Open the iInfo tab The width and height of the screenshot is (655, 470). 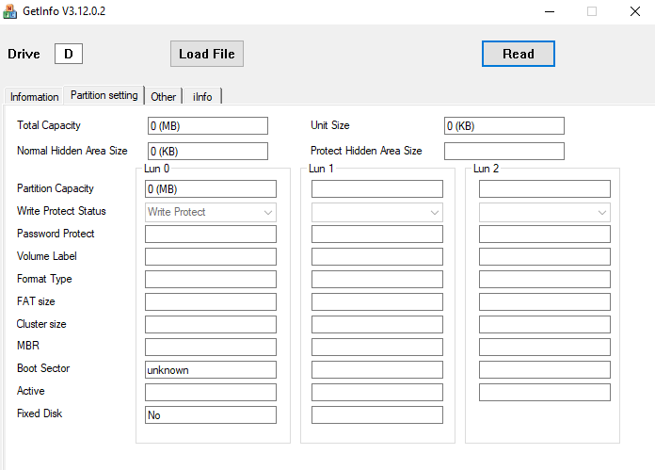[202, 97]
